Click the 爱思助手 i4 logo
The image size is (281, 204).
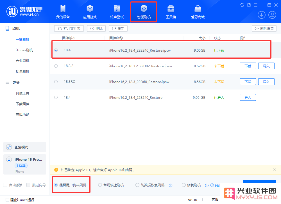(x=24, y=12)
